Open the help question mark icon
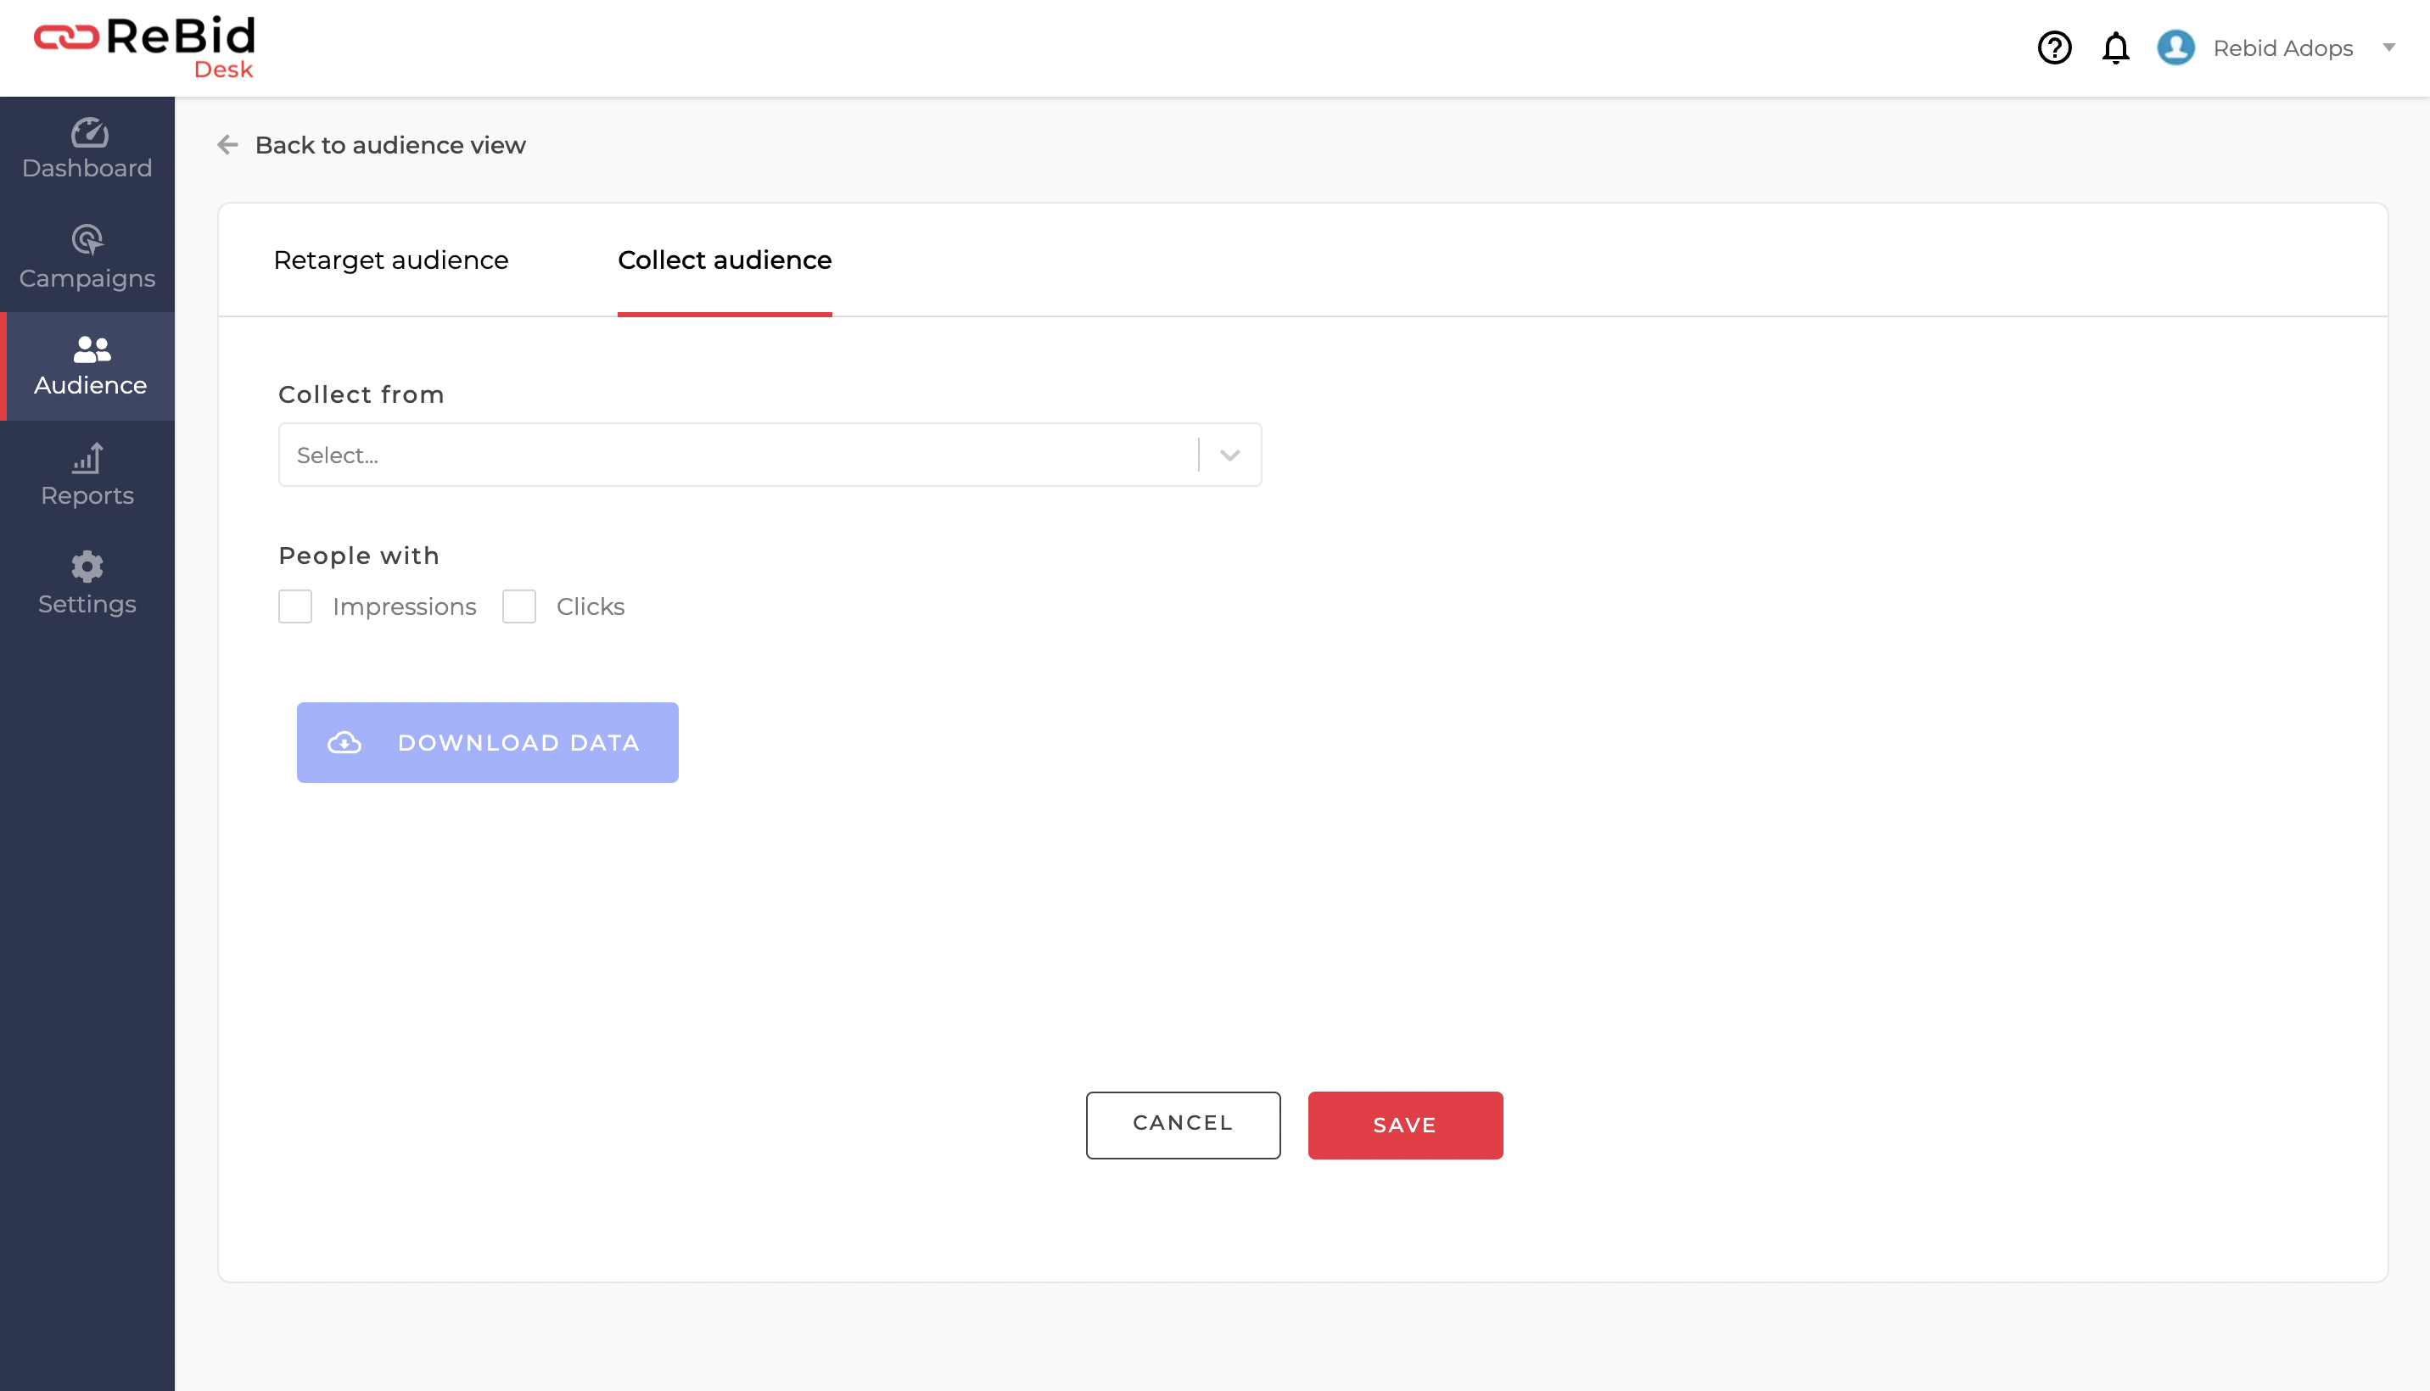This screenshot has height=1391, width=2430. pos(2054,47)
